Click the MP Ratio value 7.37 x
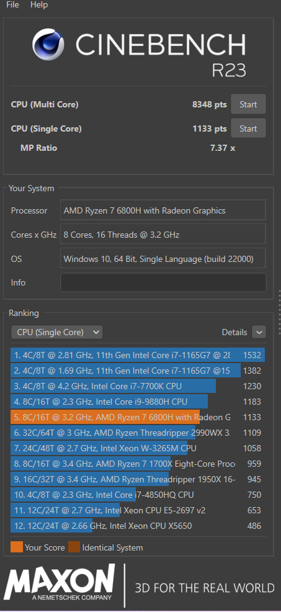The image size is (281, 612). click(x=223, y=148)
